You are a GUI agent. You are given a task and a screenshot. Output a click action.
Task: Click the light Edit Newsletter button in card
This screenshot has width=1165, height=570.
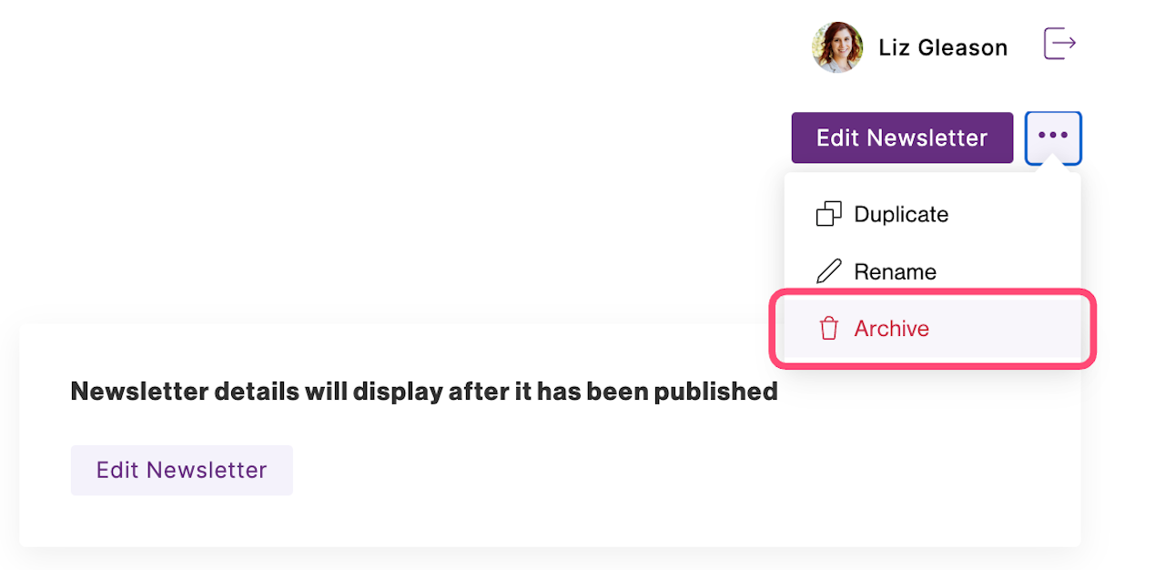point(182,470)
